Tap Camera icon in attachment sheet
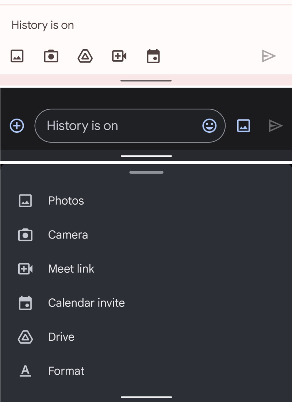 click(26, 235)
